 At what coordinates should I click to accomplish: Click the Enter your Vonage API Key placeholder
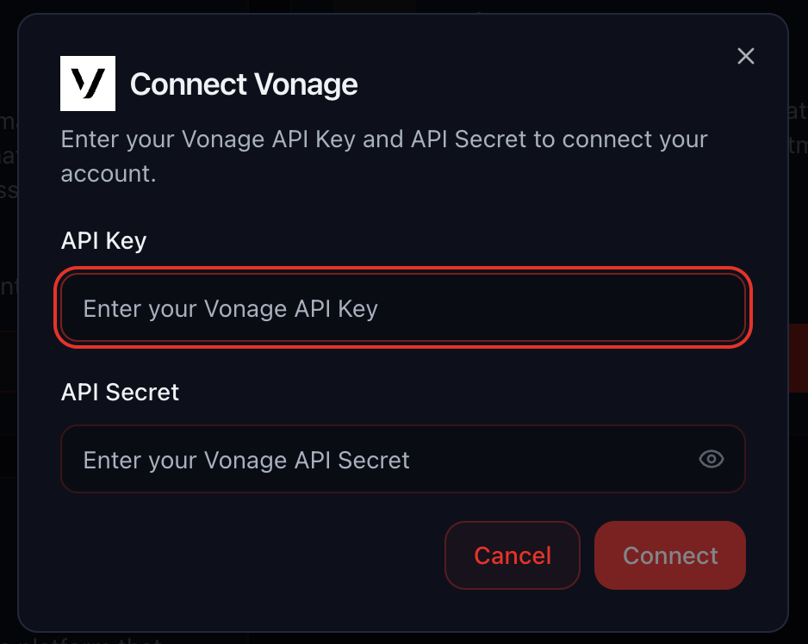(229, 308)
